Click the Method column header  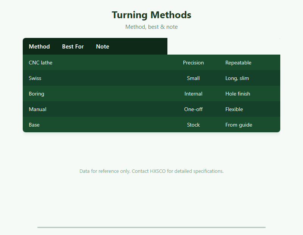pos(39,46)
